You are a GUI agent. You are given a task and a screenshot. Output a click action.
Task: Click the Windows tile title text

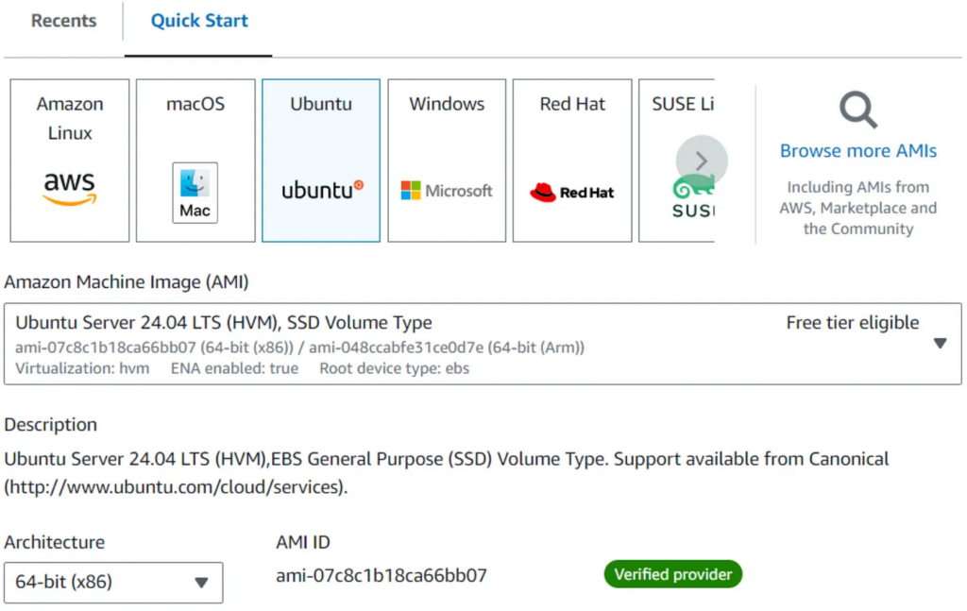(447, 104)
